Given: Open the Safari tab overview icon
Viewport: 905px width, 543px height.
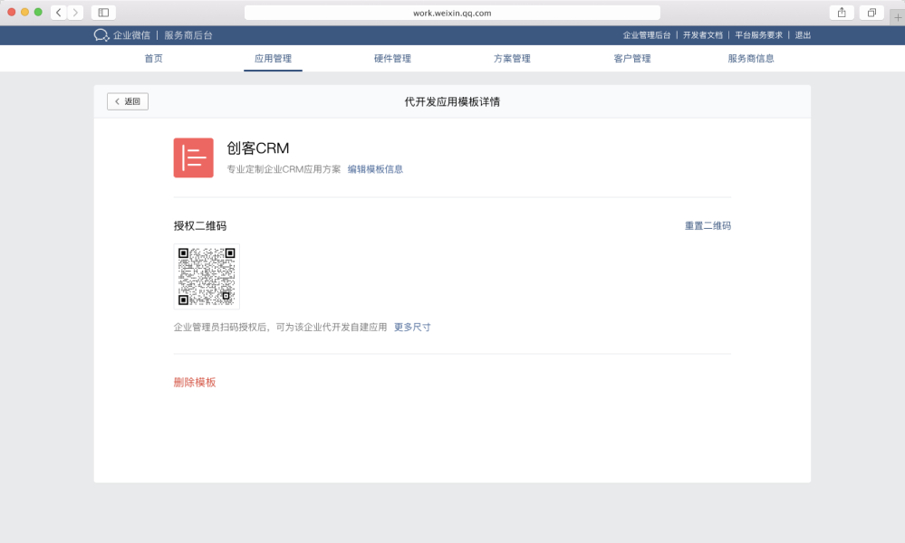Looking at the screenshot, I should (871, 12).
